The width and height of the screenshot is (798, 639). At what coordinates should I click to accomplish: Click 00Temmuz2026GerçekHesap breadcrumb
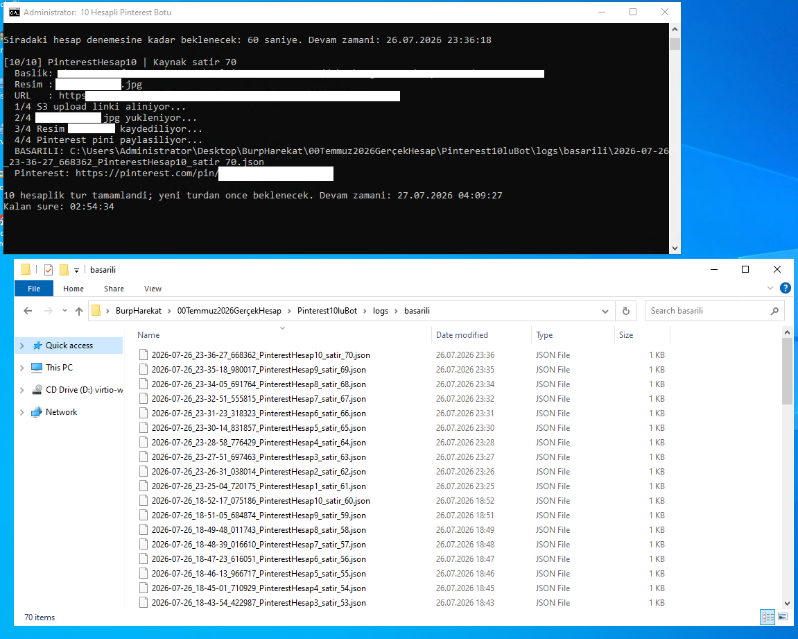point(229,311)
